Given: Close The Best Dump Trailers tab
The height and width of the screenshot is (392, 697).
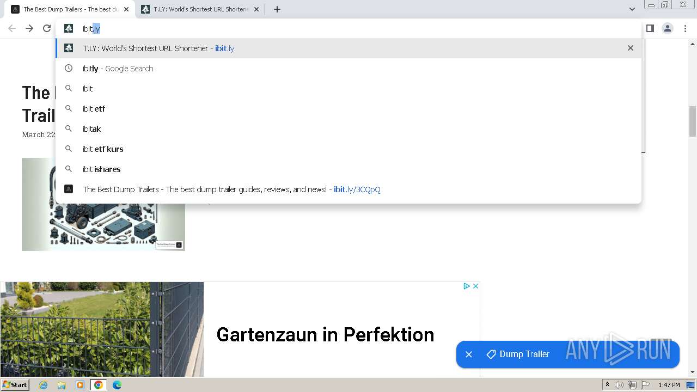Looking at the screenshot, I should 127,9.
